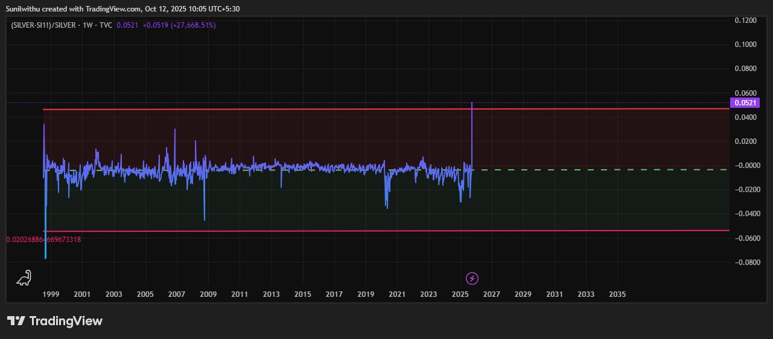Click the 2035 year label on time axis
Viewport: 773px width, 339px height.
click(617, 294)
